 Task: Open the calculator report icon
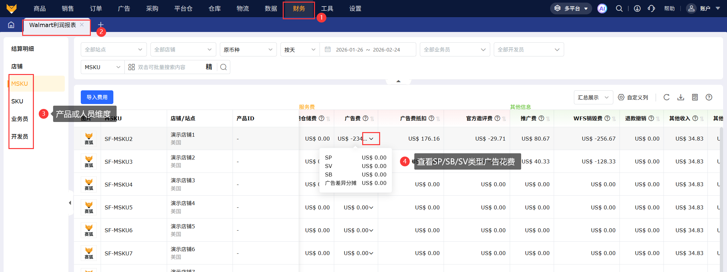click(695, 97)
